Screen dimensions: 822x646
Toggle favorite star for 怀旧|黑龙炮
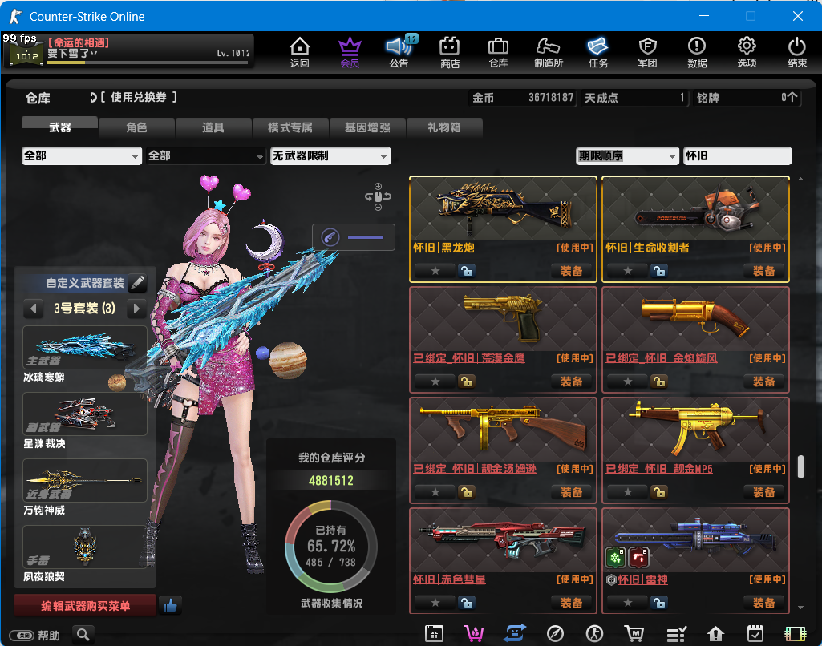tap(435, 271)
